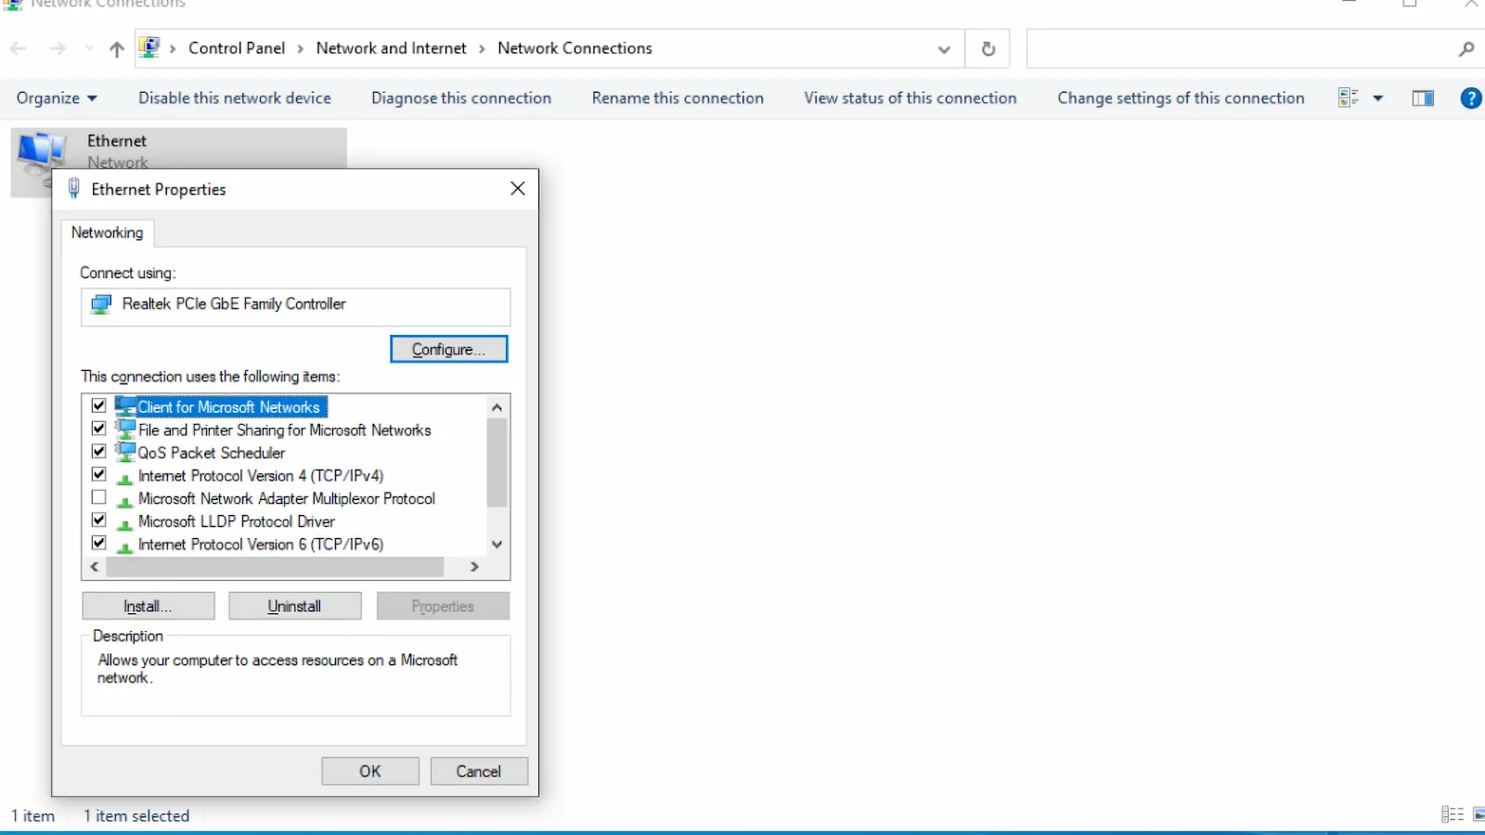Select QoS Packet Scheduler text
Viewport: 1485px width, 835px height.
point(212,453)
